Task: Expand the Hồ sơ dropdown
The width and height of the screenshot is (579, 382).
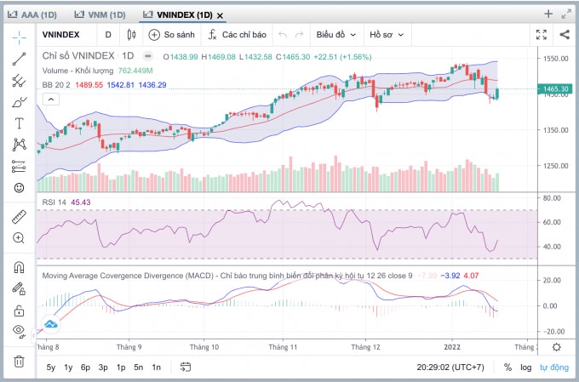Action: click(x=387, y=35)
